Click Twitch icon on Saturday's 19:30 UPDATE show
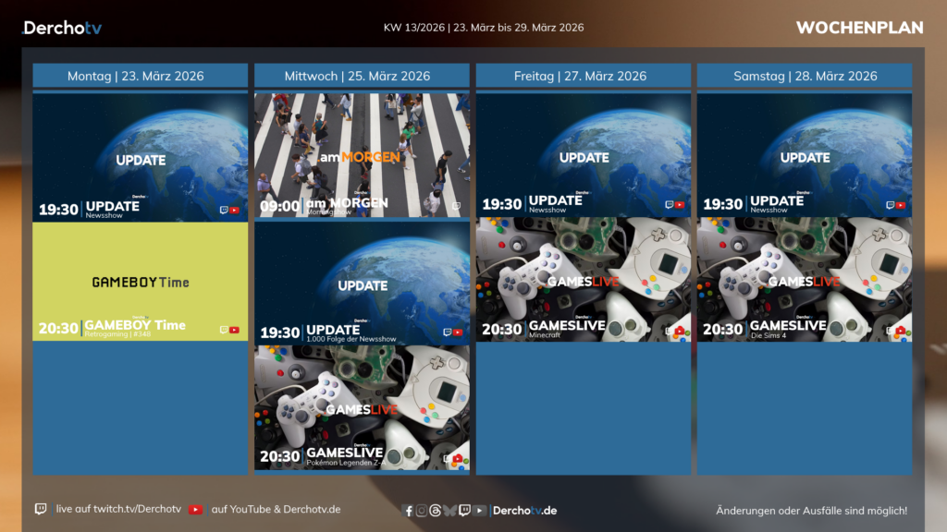 [x=890, y=205]
